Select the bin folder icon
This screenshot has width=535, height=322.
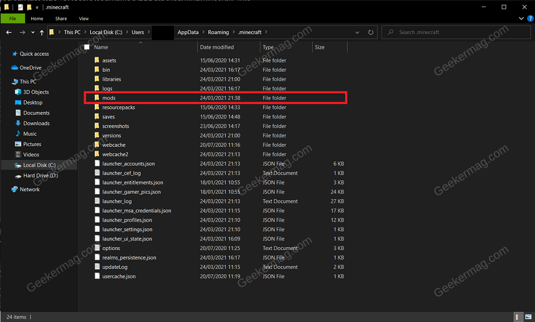(x=97, y=69)
